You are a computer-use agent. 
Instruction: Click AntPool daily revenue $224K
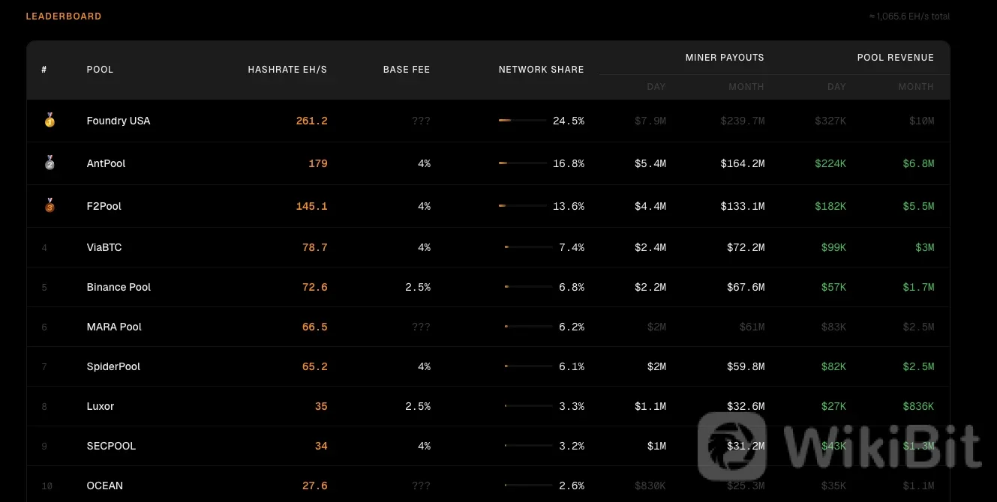tap(830, 163)
